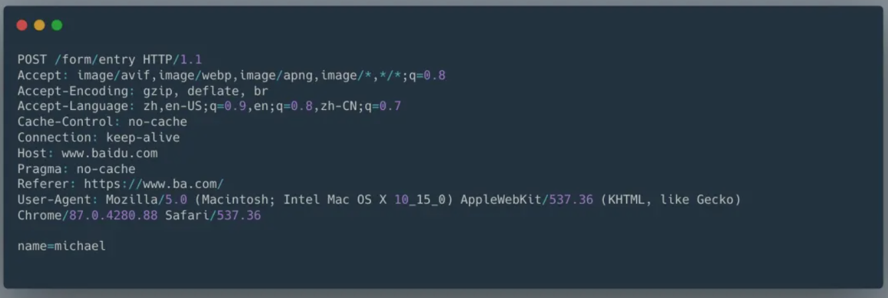
Task: Click the keep-alive connection value
Action: pos(143,138)
